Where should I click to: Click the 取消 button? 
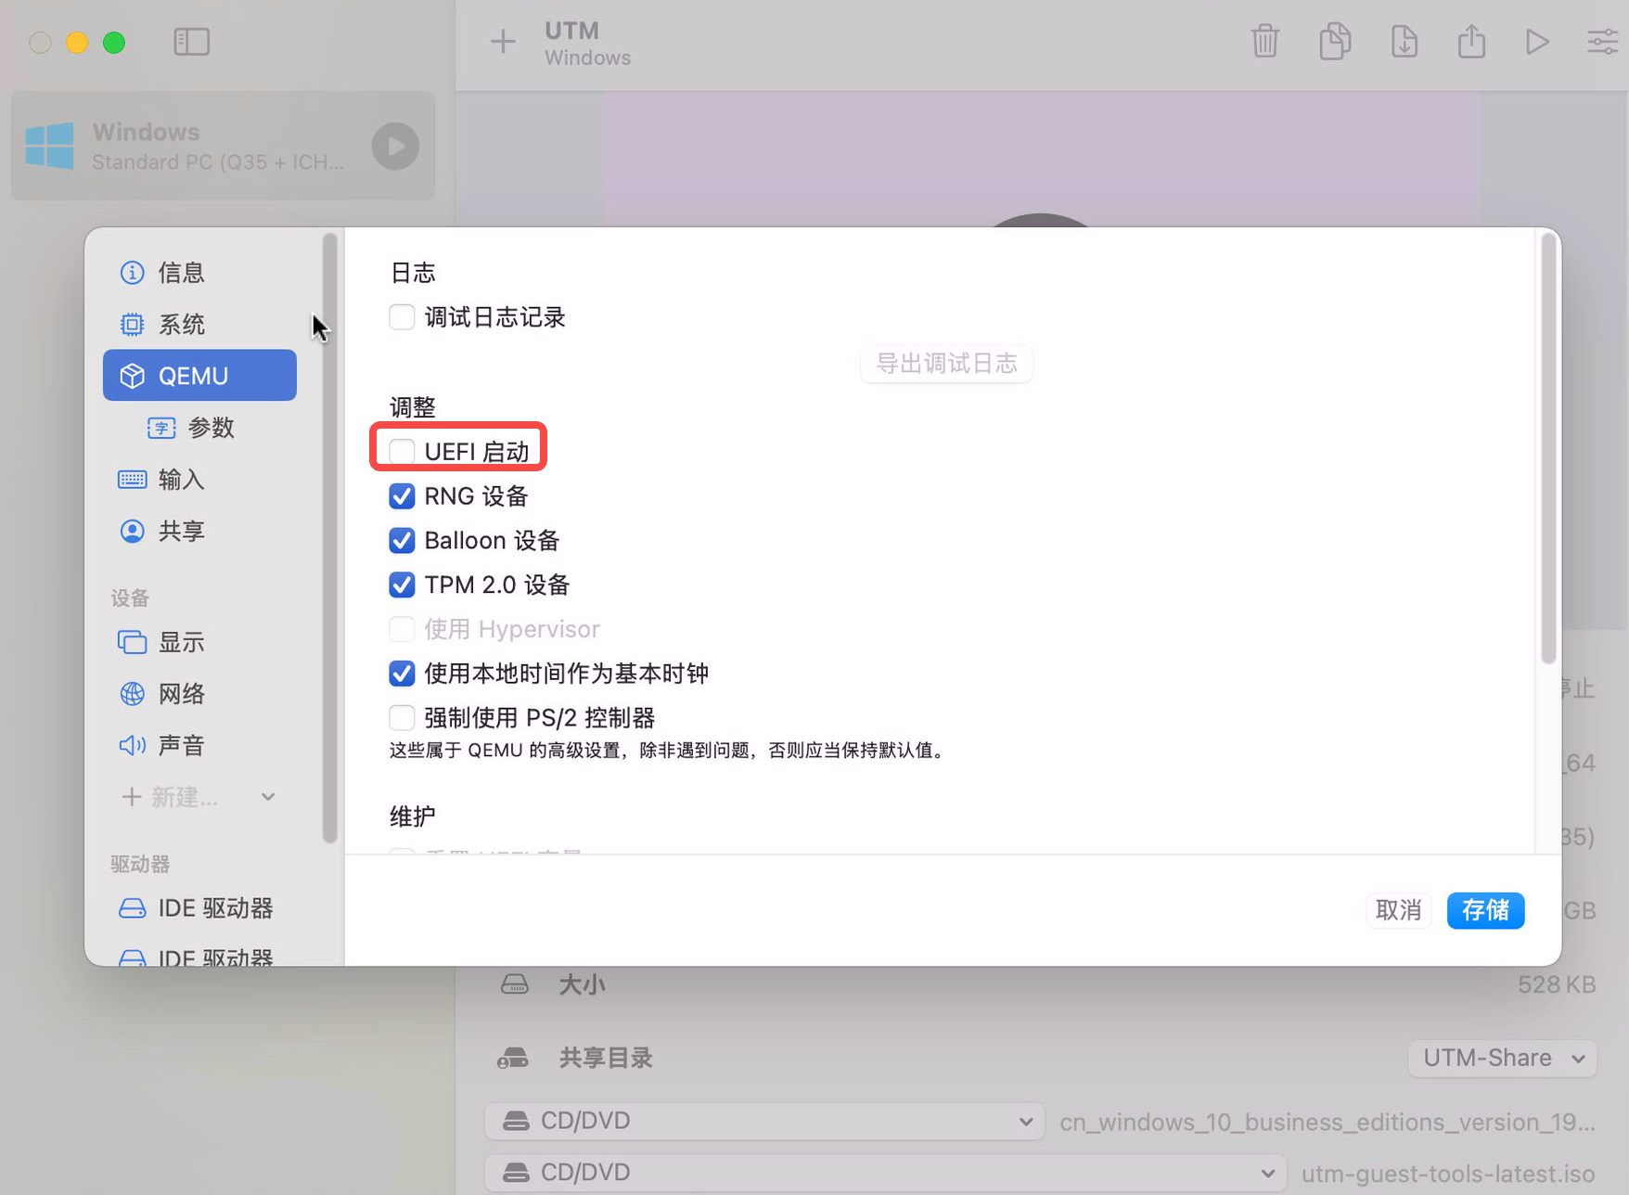click(x=1399, y=910)
